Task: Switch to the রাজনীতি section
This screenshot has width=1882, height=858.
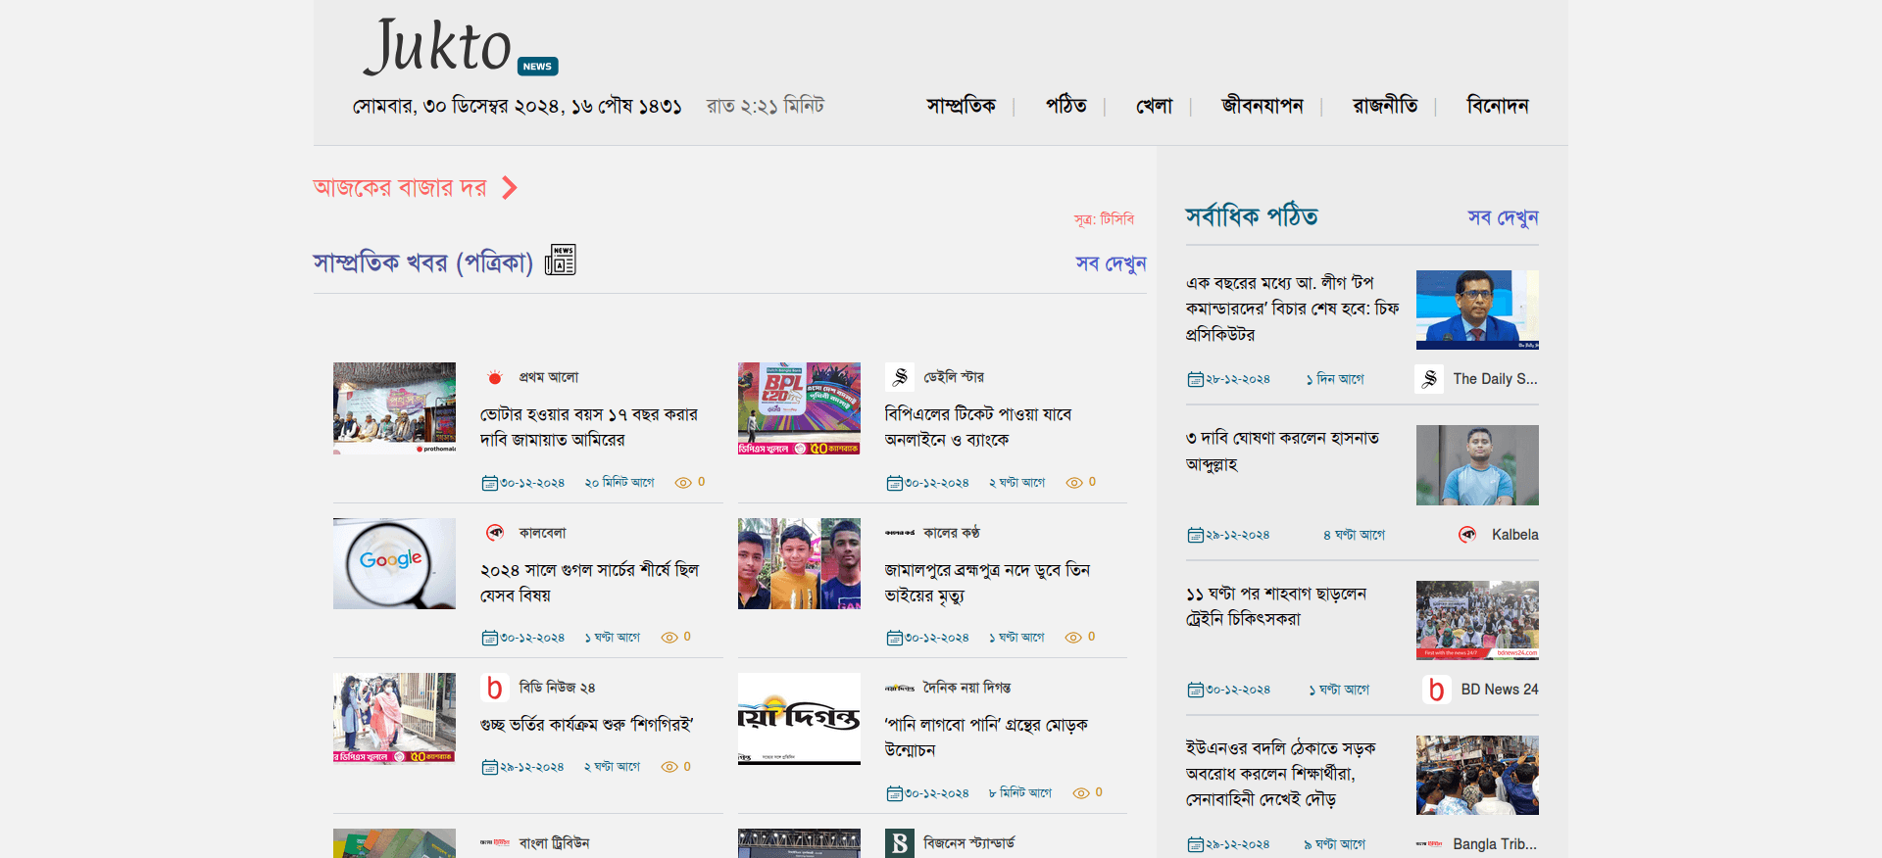Action: [x=1384, y=106]
